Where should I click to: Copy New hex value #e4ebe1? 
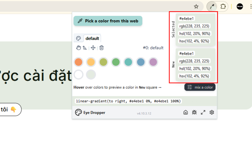[x=186, y=53]
